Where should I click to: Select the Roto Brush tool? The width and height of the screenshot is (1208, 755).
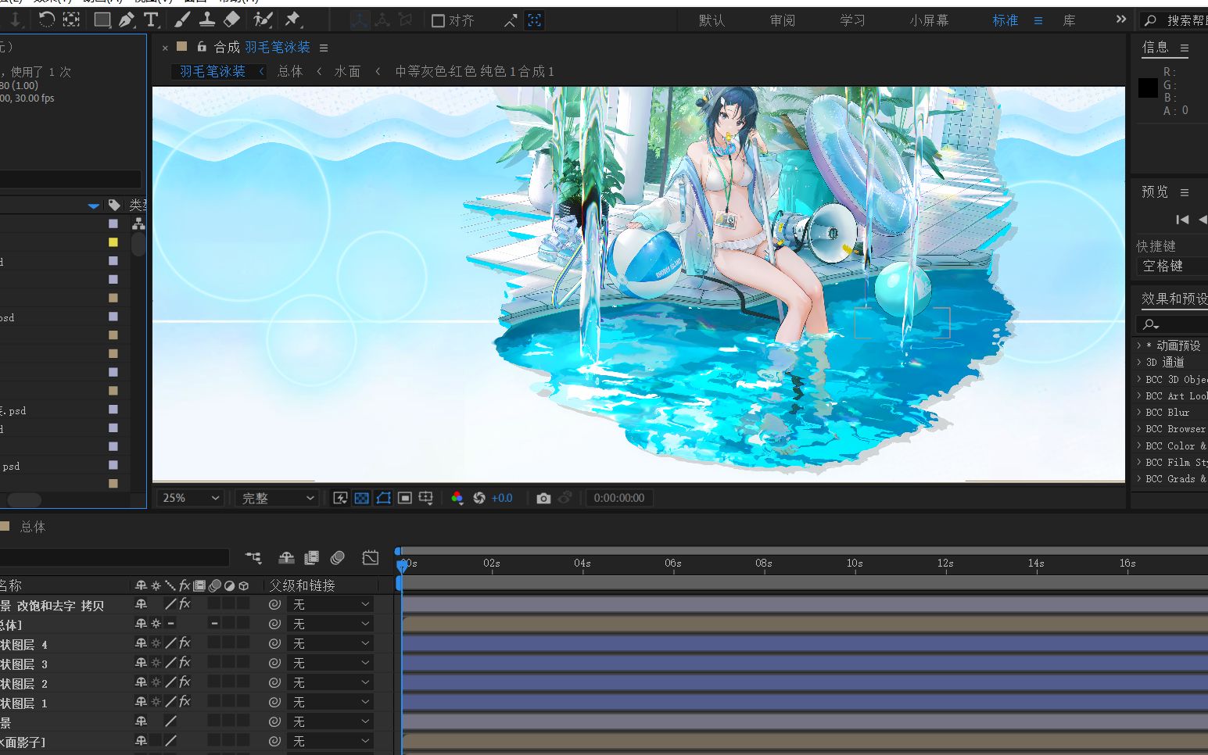coord(263,20)
